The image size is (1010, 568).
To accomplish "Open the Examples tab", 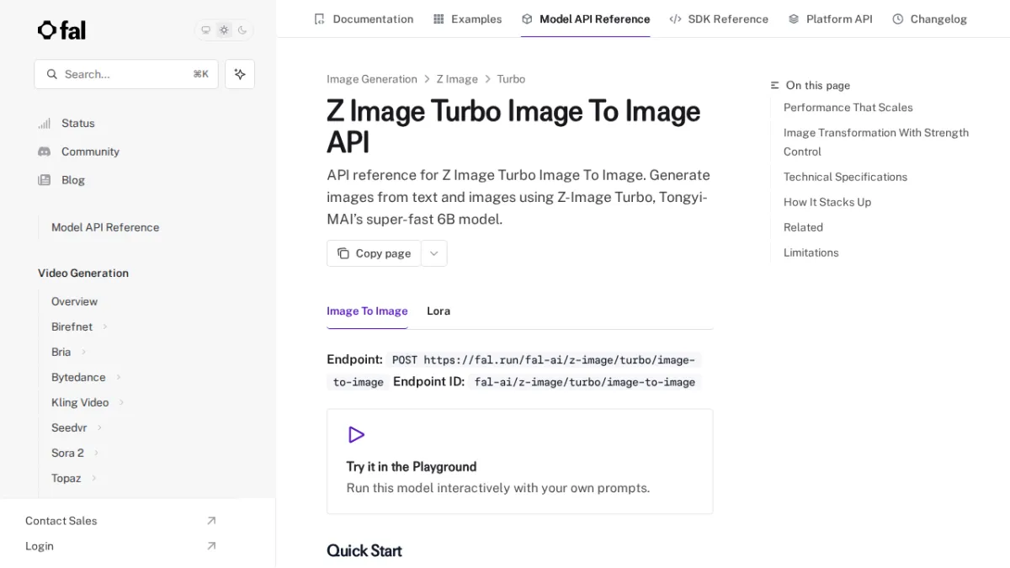I will coord(467,19).
